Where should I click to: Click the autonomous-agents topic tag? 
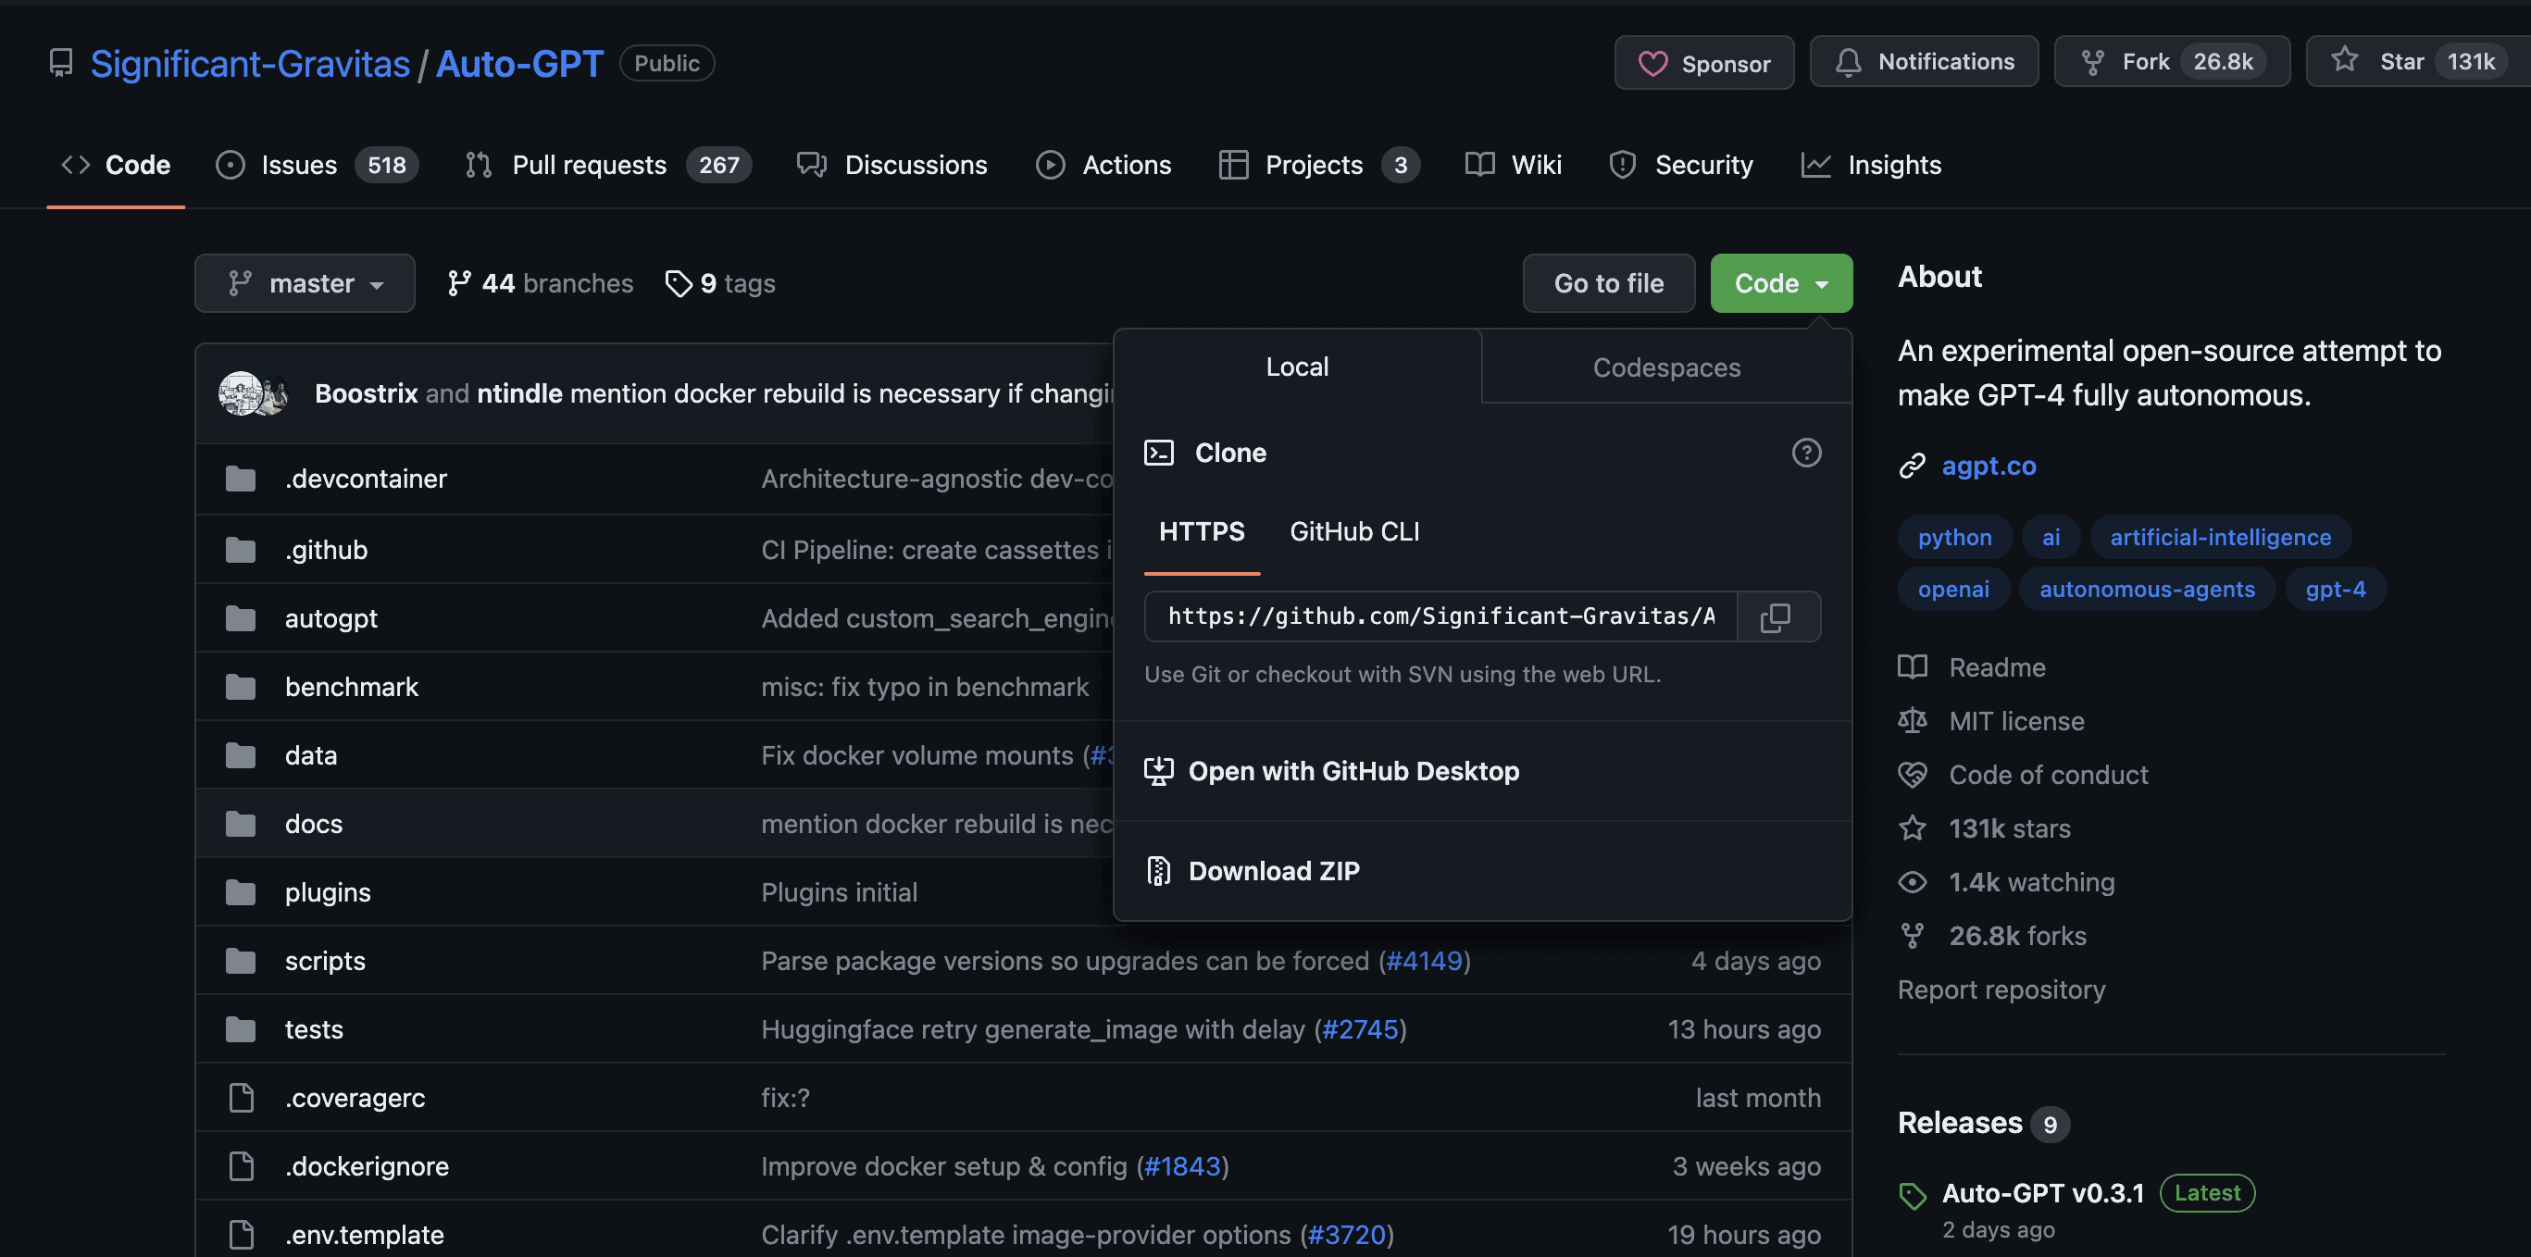click(x=2146, y=590)
